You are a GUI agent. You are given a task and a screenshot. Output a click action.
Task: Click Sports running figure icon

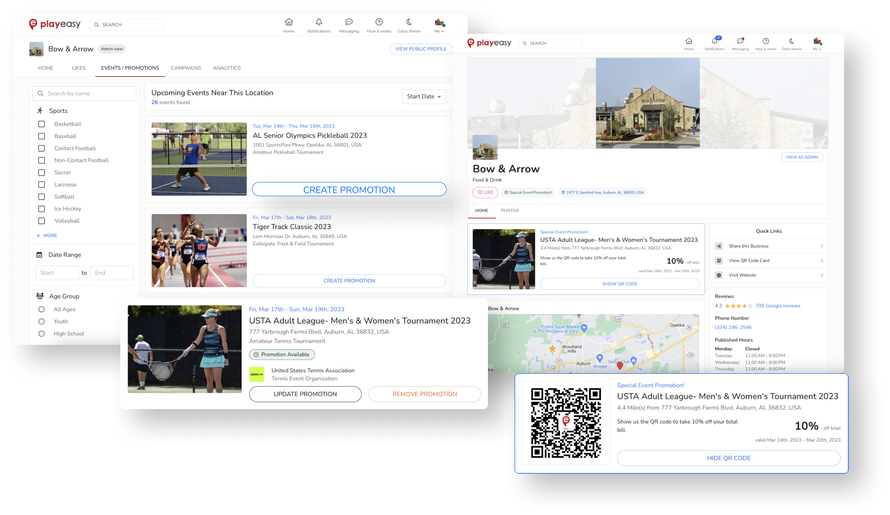click(40, 111)
